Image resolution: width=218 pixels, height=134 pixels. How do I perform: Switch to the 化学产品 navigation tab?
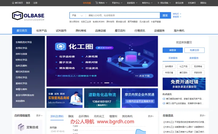[x=41, y=31]
